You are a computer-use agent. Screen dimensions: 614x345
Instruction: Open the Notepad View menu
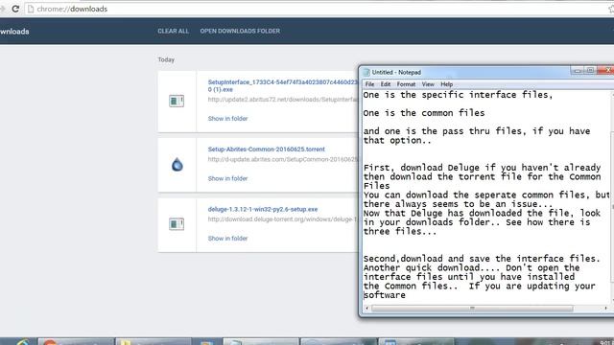[x=428, y=84]
